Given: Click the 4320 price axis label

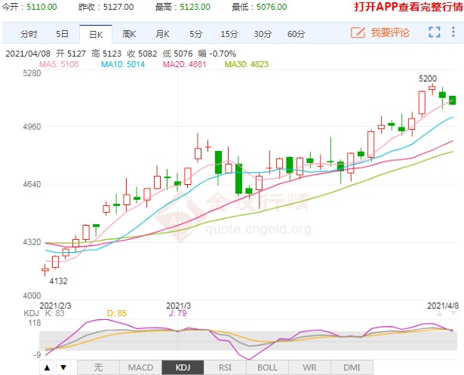Looking at the screenshot, I should point(32,242).
